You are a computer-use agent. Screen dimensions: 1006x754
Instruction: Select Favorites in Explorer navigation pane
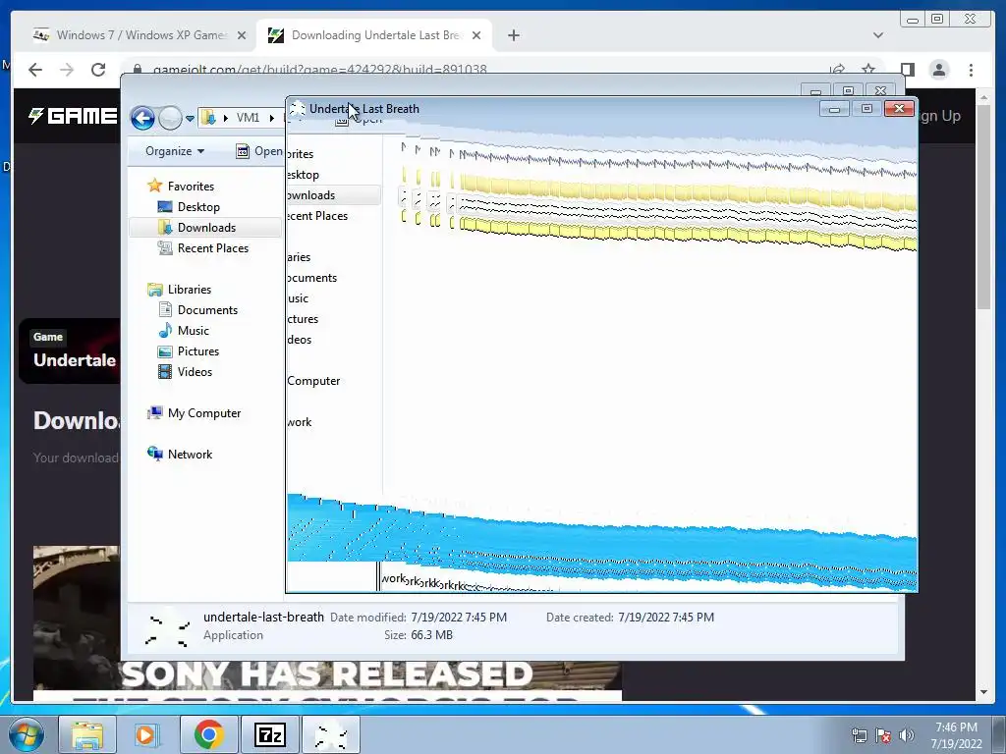191,186
